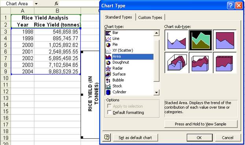Viewport: 245px width, 145px height.
Task: Choose the 100% stacked area sub-type
Action: pos(225,40)
